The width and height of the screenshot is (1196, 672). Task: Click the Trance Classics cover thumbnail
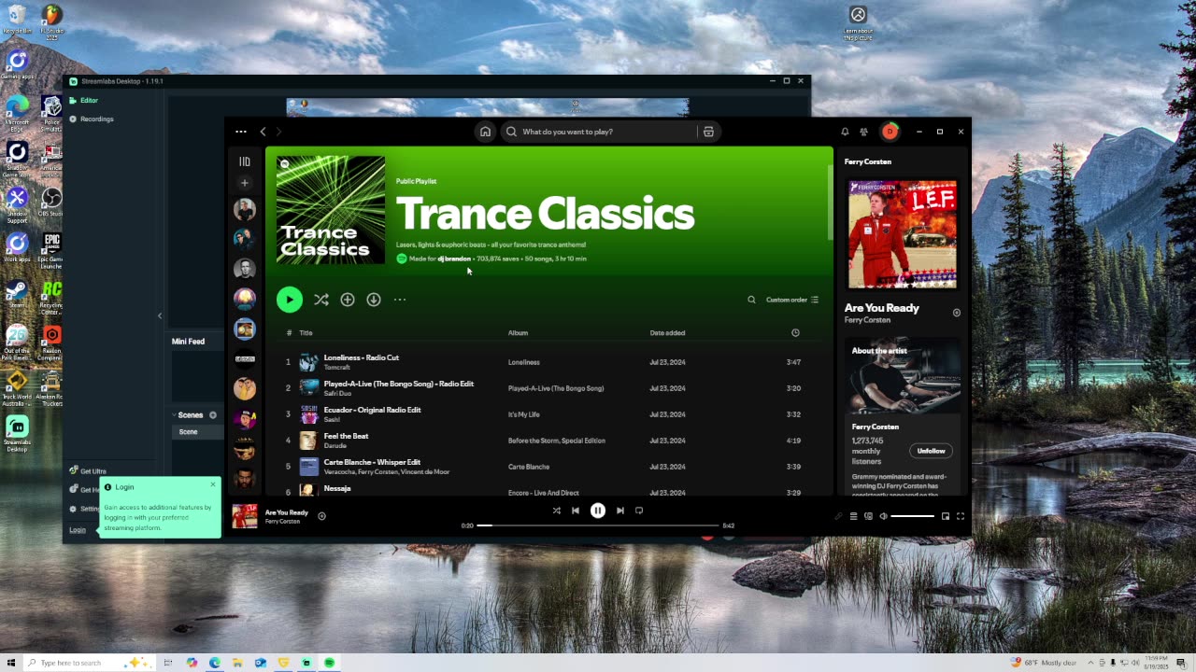[x=331, y=210]
